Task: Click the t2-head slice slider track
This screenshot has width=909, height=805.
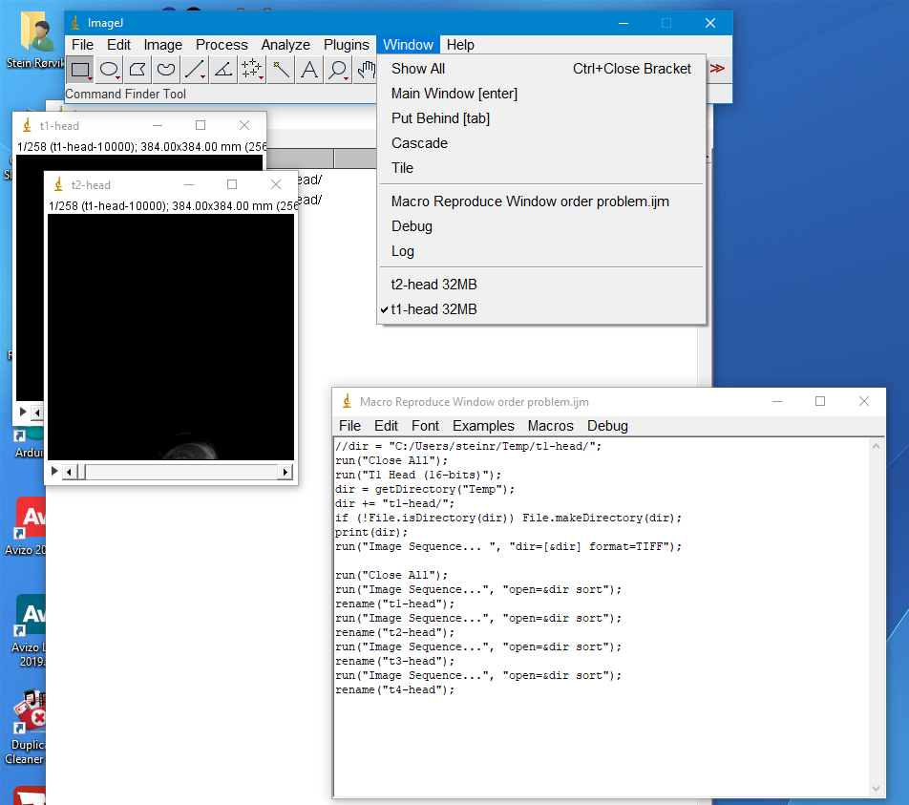Action: click(x=181, y=472)
